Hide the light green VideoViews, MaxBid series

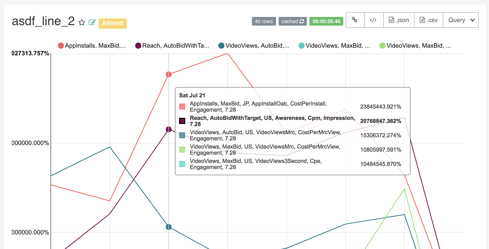[415, 46]
